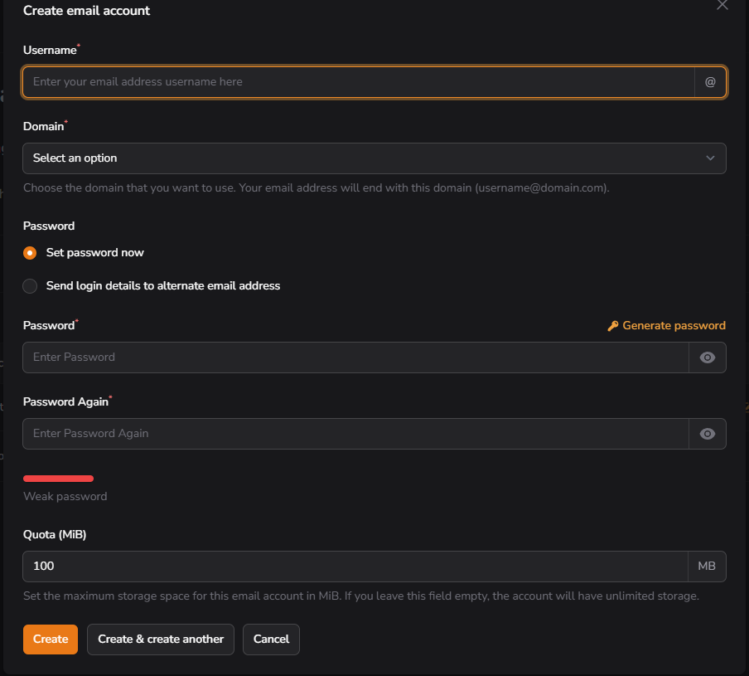The height and width of the screenshot is (676, 749).
Task: Click the wand icon next to Generate password
Action: pyautogui.click(x=612, y=325)
